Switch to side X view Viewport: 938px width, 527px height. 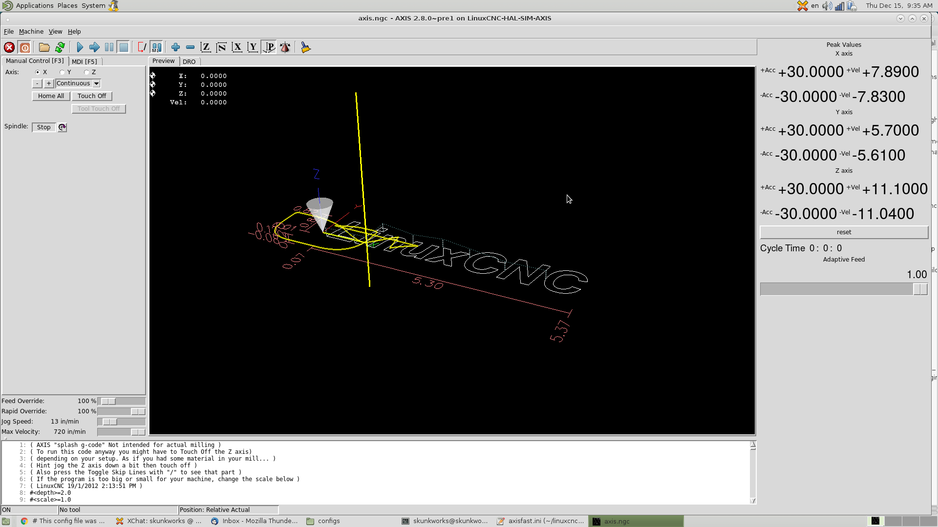pos(237,47)
